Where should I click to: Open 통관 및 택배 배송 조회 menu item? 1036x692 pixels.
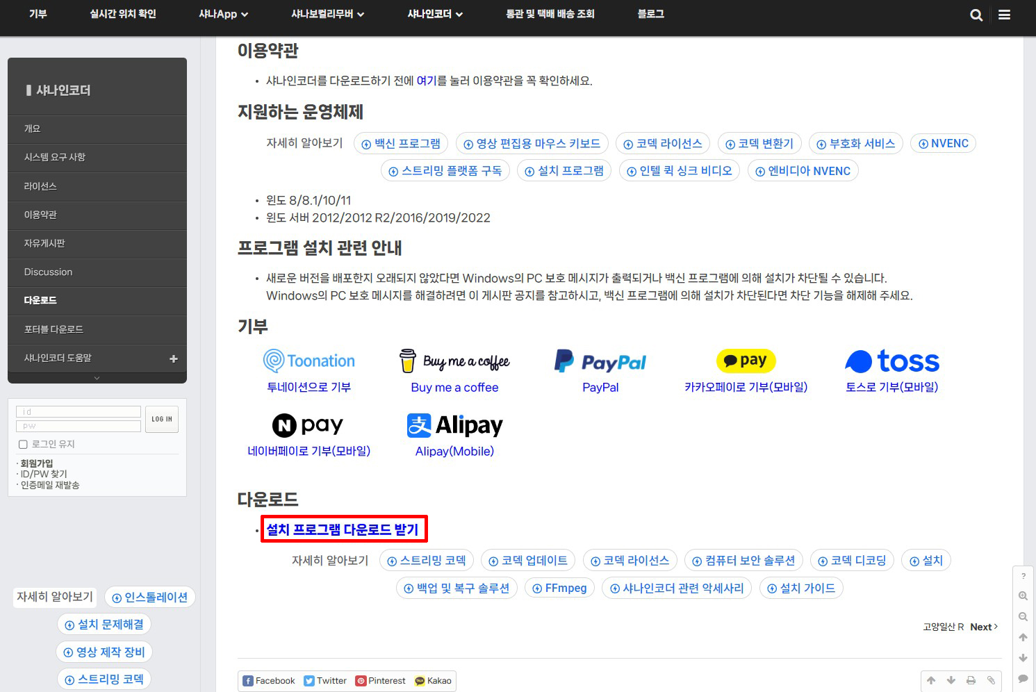pyautogui.click(x=550, y=14)
